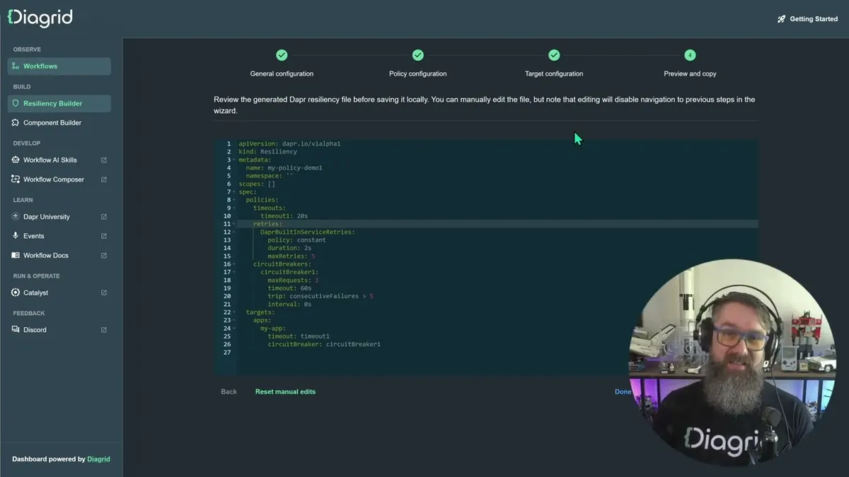Click Reset manual edits

pyautogui.click(x=285, y=391)
